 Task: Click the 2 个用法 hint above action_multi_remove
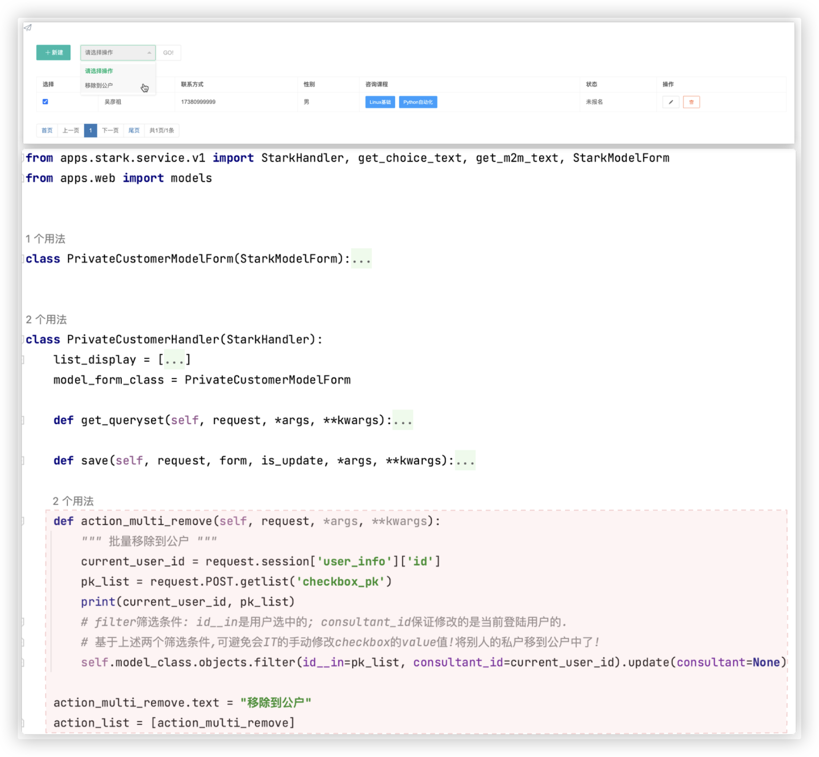tap(73, 501)
